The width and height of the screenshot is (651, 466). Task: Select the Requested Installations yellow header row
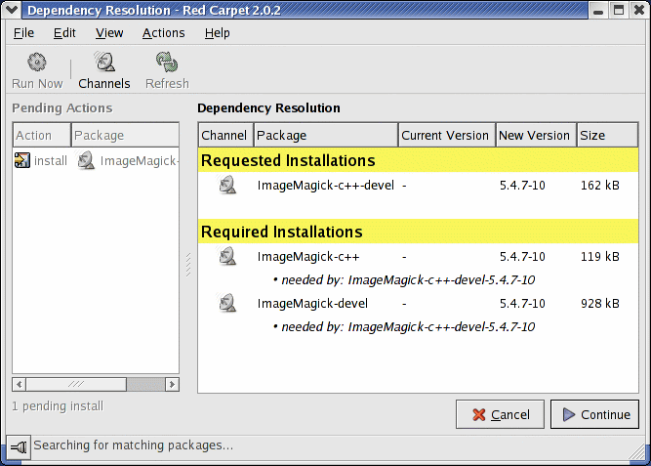(418, 160)
